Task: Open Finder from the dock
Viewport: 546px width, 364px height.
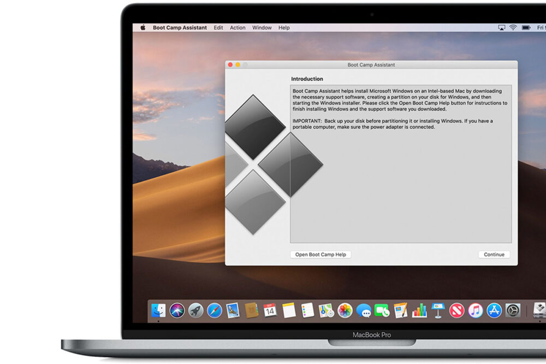Action: pos(158,310)
